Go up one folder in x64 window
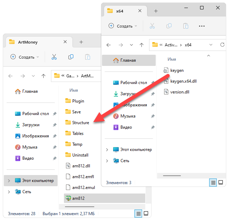 141,45
